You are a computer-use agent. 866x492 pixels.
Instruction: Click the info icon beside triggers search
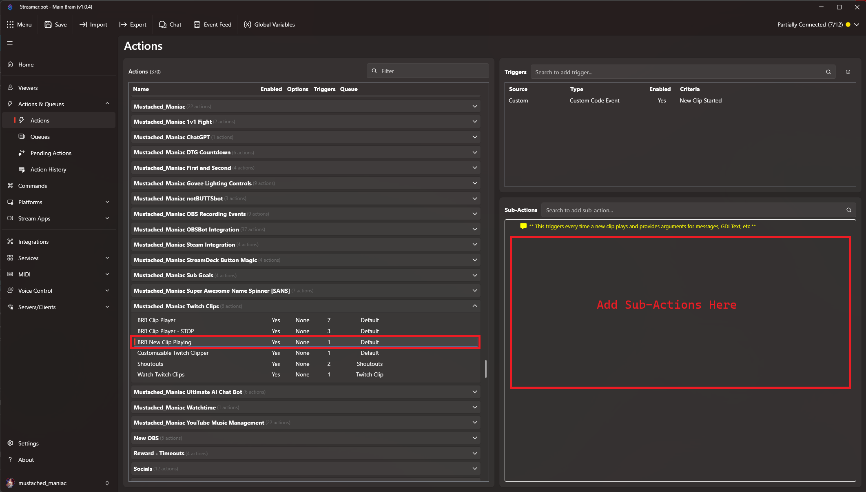pos(848,72)
